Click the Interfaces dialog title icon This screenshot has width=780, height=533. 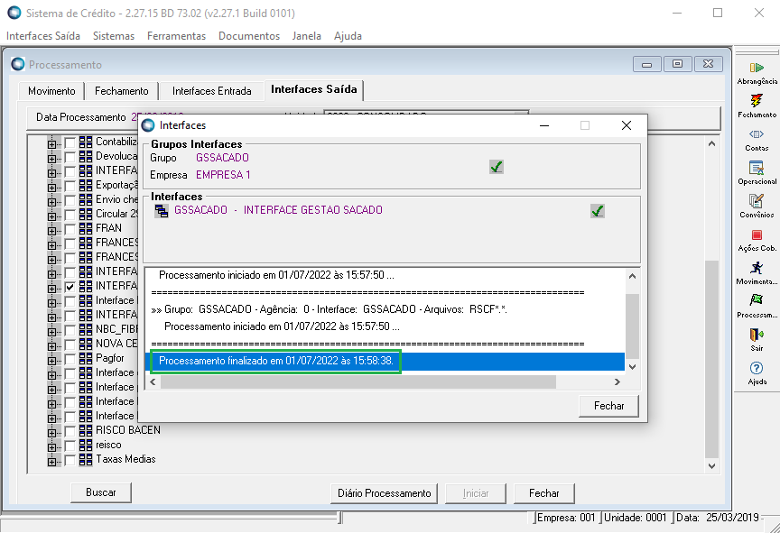(148, 125)
